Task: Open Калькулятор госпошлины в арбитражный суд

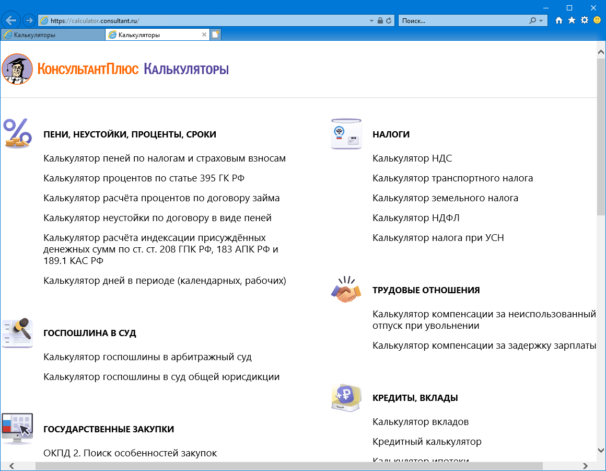Action: tap(147, 357)
